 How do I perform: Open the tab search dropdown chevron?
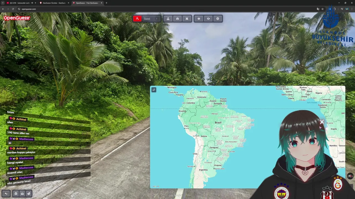[2, 3]
